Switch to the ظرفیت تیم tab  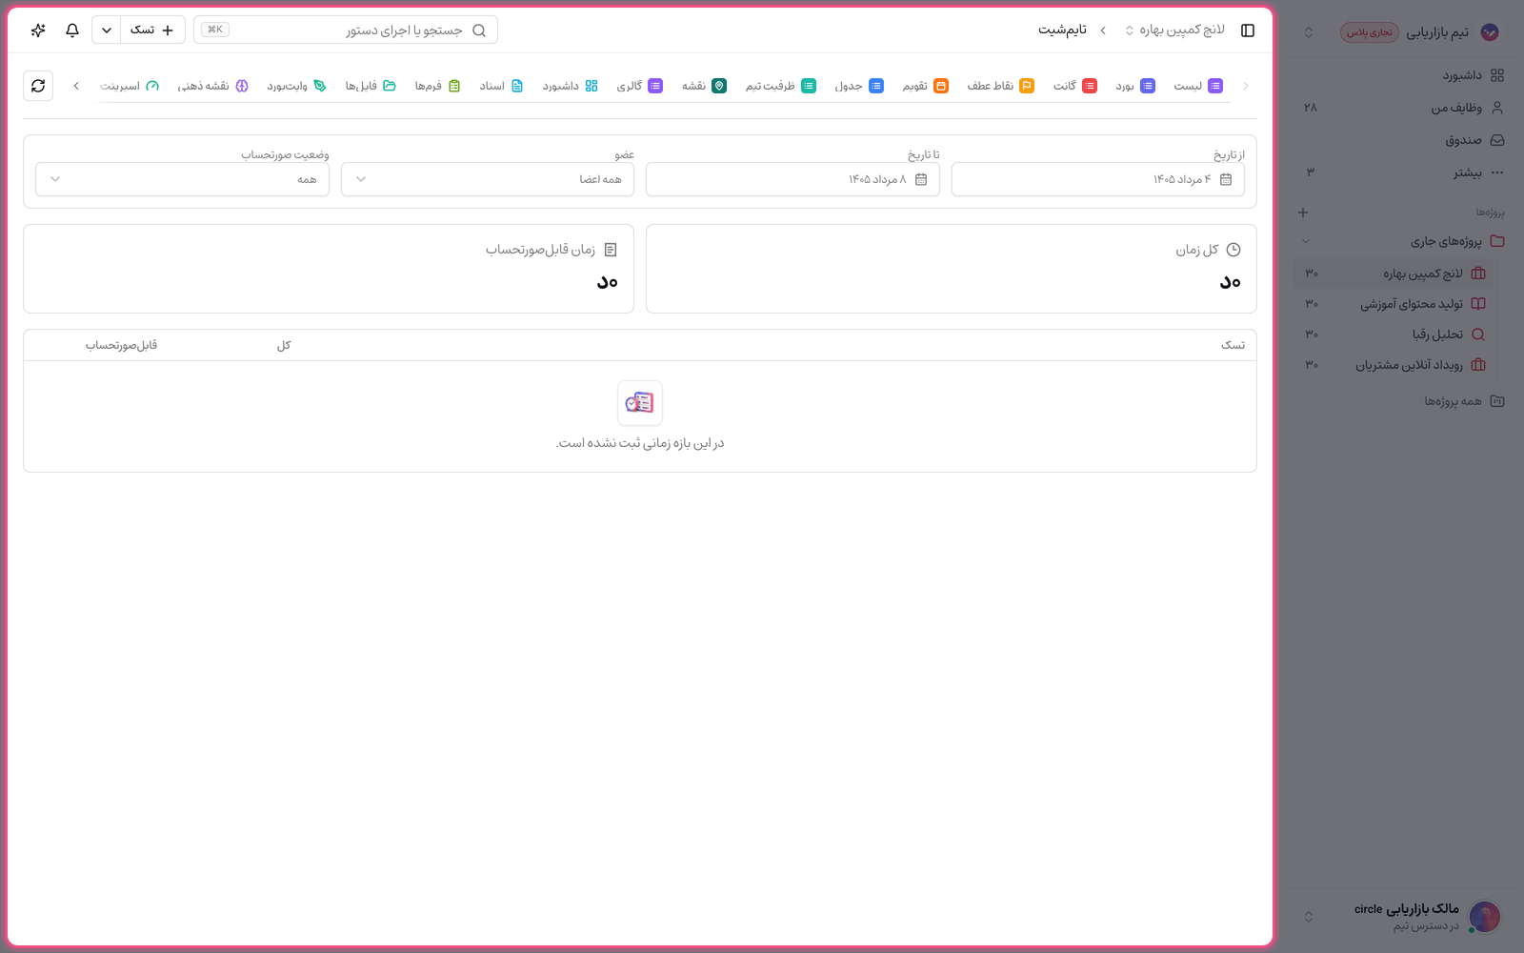point(780,86)
